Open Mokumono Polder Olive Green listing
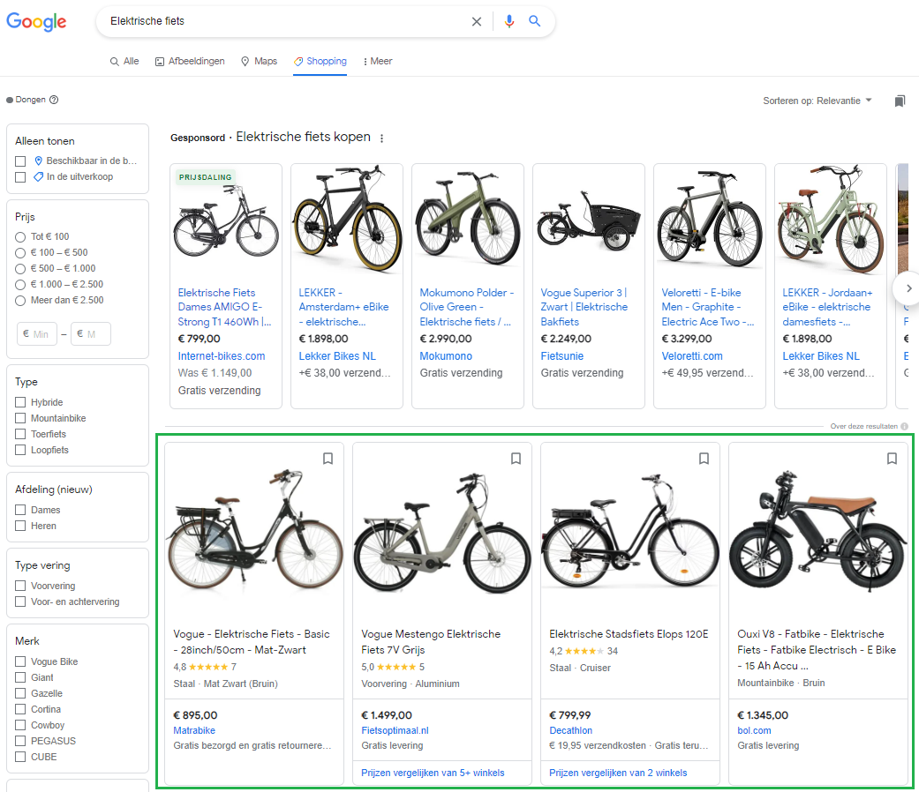The width and height of the screenshot is (919, 792). (466, 307)
